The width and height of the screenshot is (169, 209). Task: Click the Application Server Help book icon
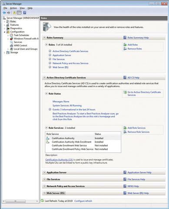tap(125, 172)
